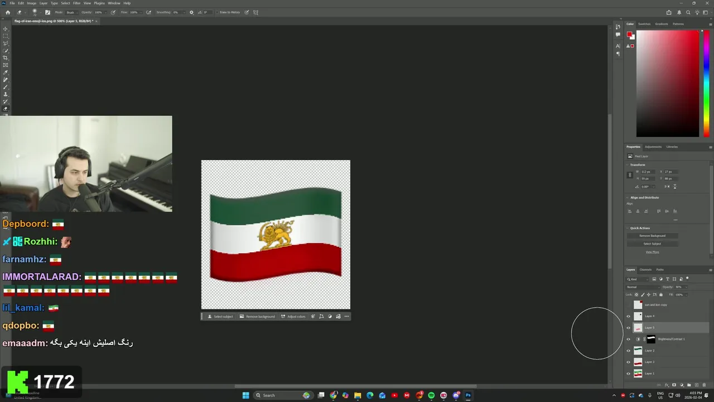Open File Explorer from the taskbar
Viewport: 714px width, 402px height.
click(358, 395)
